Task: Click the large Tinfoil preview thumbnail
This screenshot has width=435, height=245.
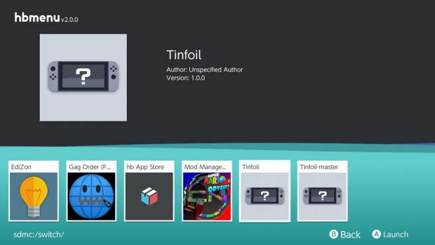Action: [83, 78]
